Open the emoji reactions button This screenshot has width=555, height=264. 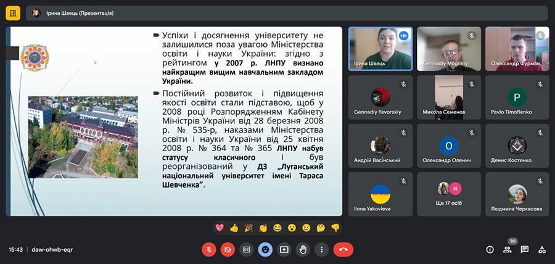click(265, 249)
